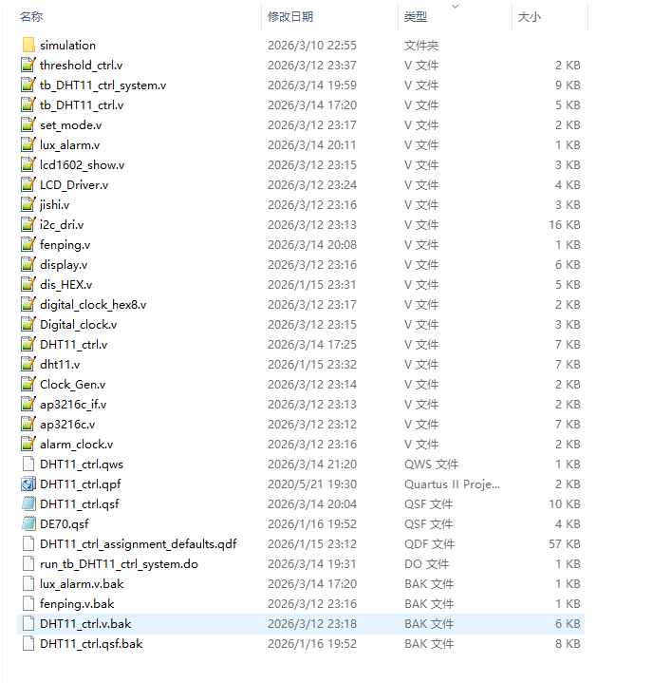Select the DHT11_ctrl.v Verilog file icon
Screen dimensions: 671x683
(x=28, y=344)
